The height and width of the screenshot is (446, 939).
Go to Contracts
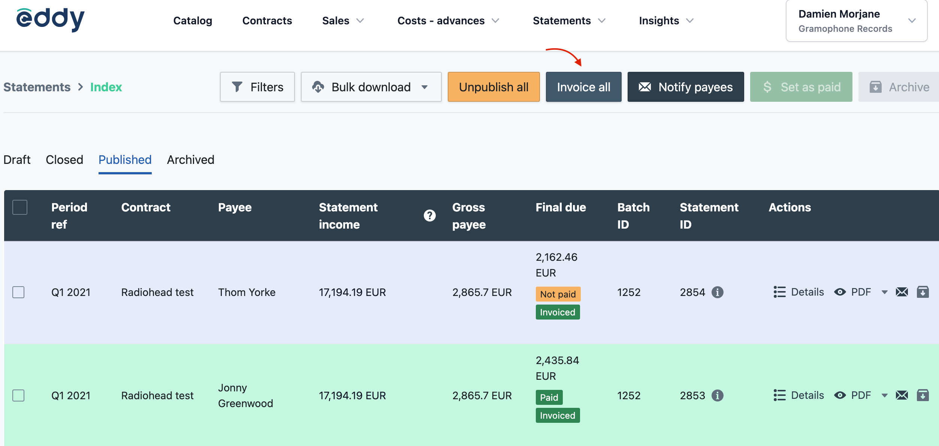tap(267, 21)
